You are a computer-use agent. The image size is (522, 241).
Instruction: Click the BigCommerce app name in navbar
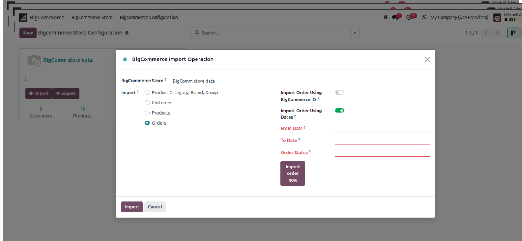tap(47, 18)
